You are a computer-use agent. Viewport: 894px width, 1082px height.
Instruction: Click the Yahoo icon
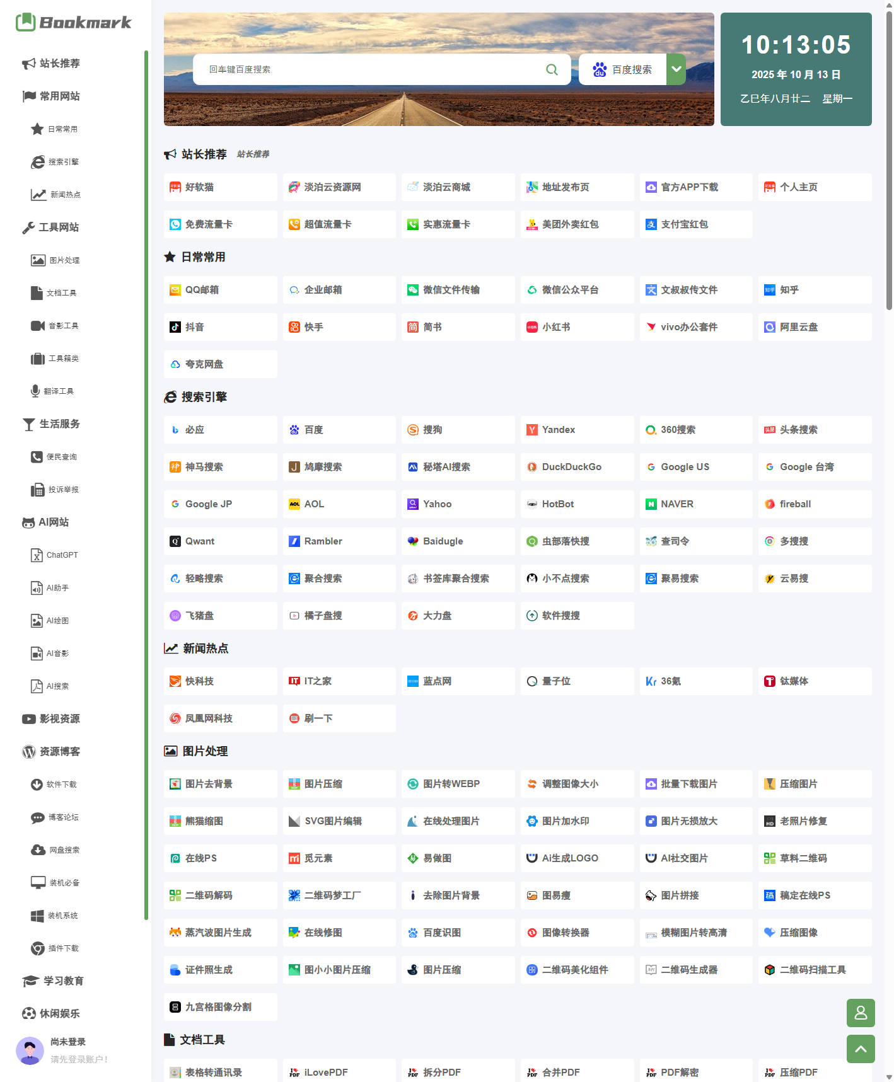(x=413, y=504)
